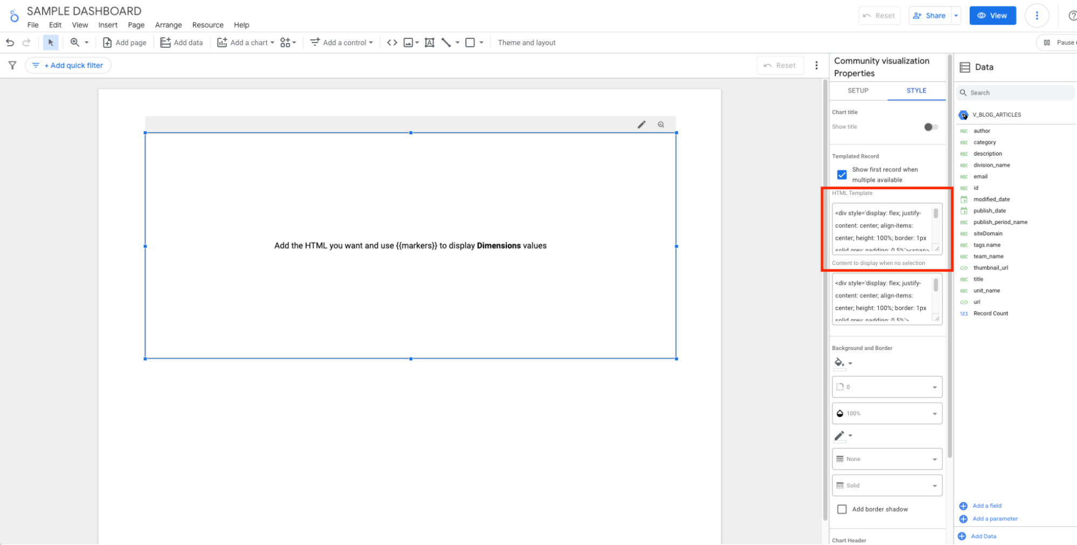The height and width of the screenshot is (545, 1077).
Task: Uncheck Show first record when multiple available
Action: [x=842, y=174]
